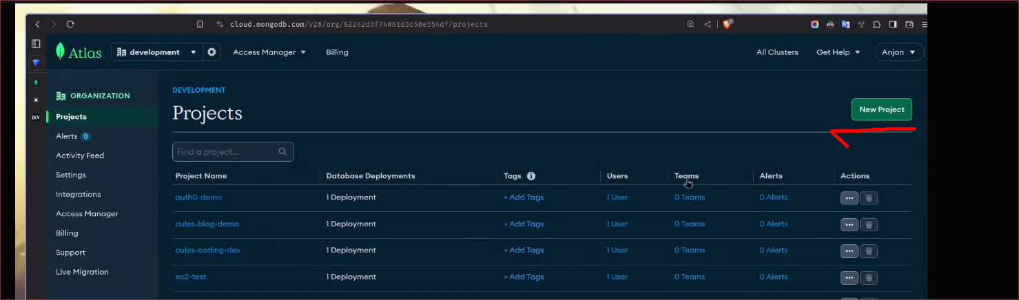Viewport: 1019px width, 300px height.
Task: Open 0 Alerts link for auth0-demo
Action: [x=774, y=197]
